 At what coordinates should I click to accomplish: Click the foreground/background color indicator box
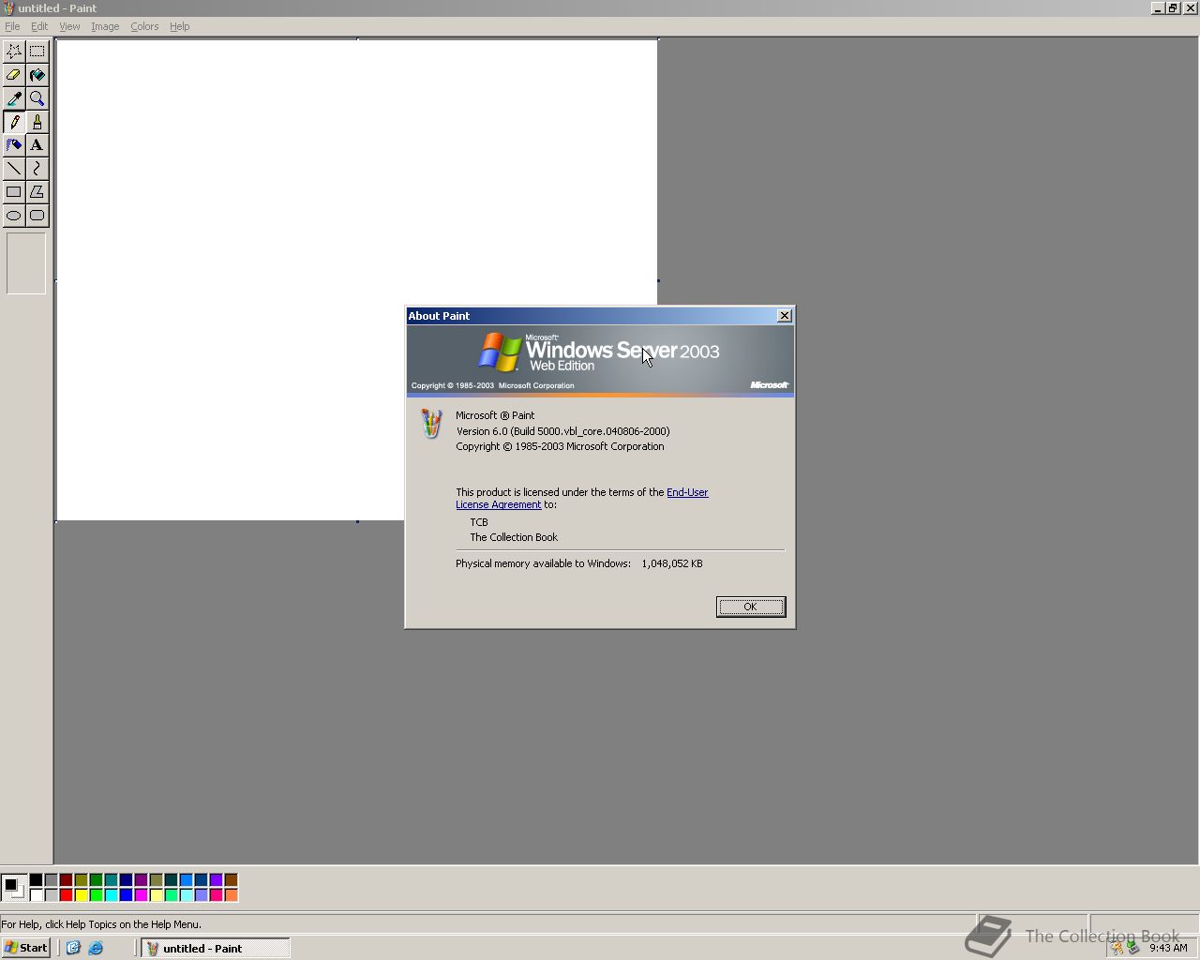point(14,887)
